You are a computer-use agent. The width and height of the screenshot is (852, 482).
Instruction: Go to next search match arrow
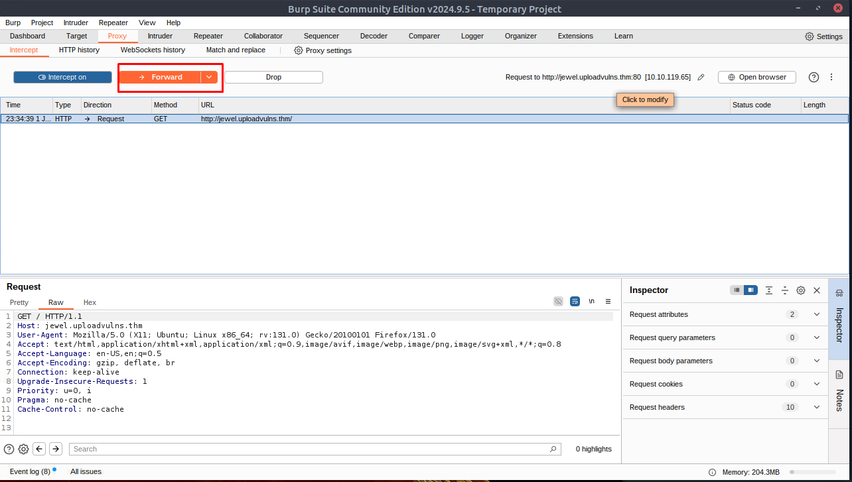56,449
